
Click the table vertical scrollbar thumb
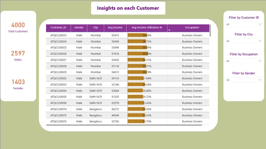[210, 30]
